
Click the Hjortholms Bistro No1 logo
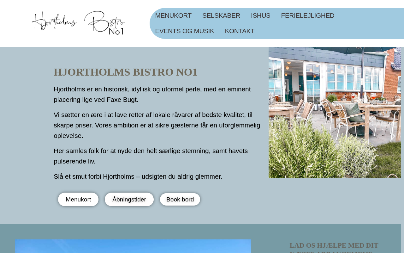point(78,23)
